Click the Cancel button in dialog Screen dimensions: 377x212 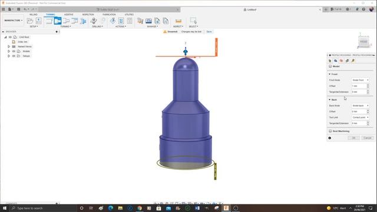tap(368, 138)
